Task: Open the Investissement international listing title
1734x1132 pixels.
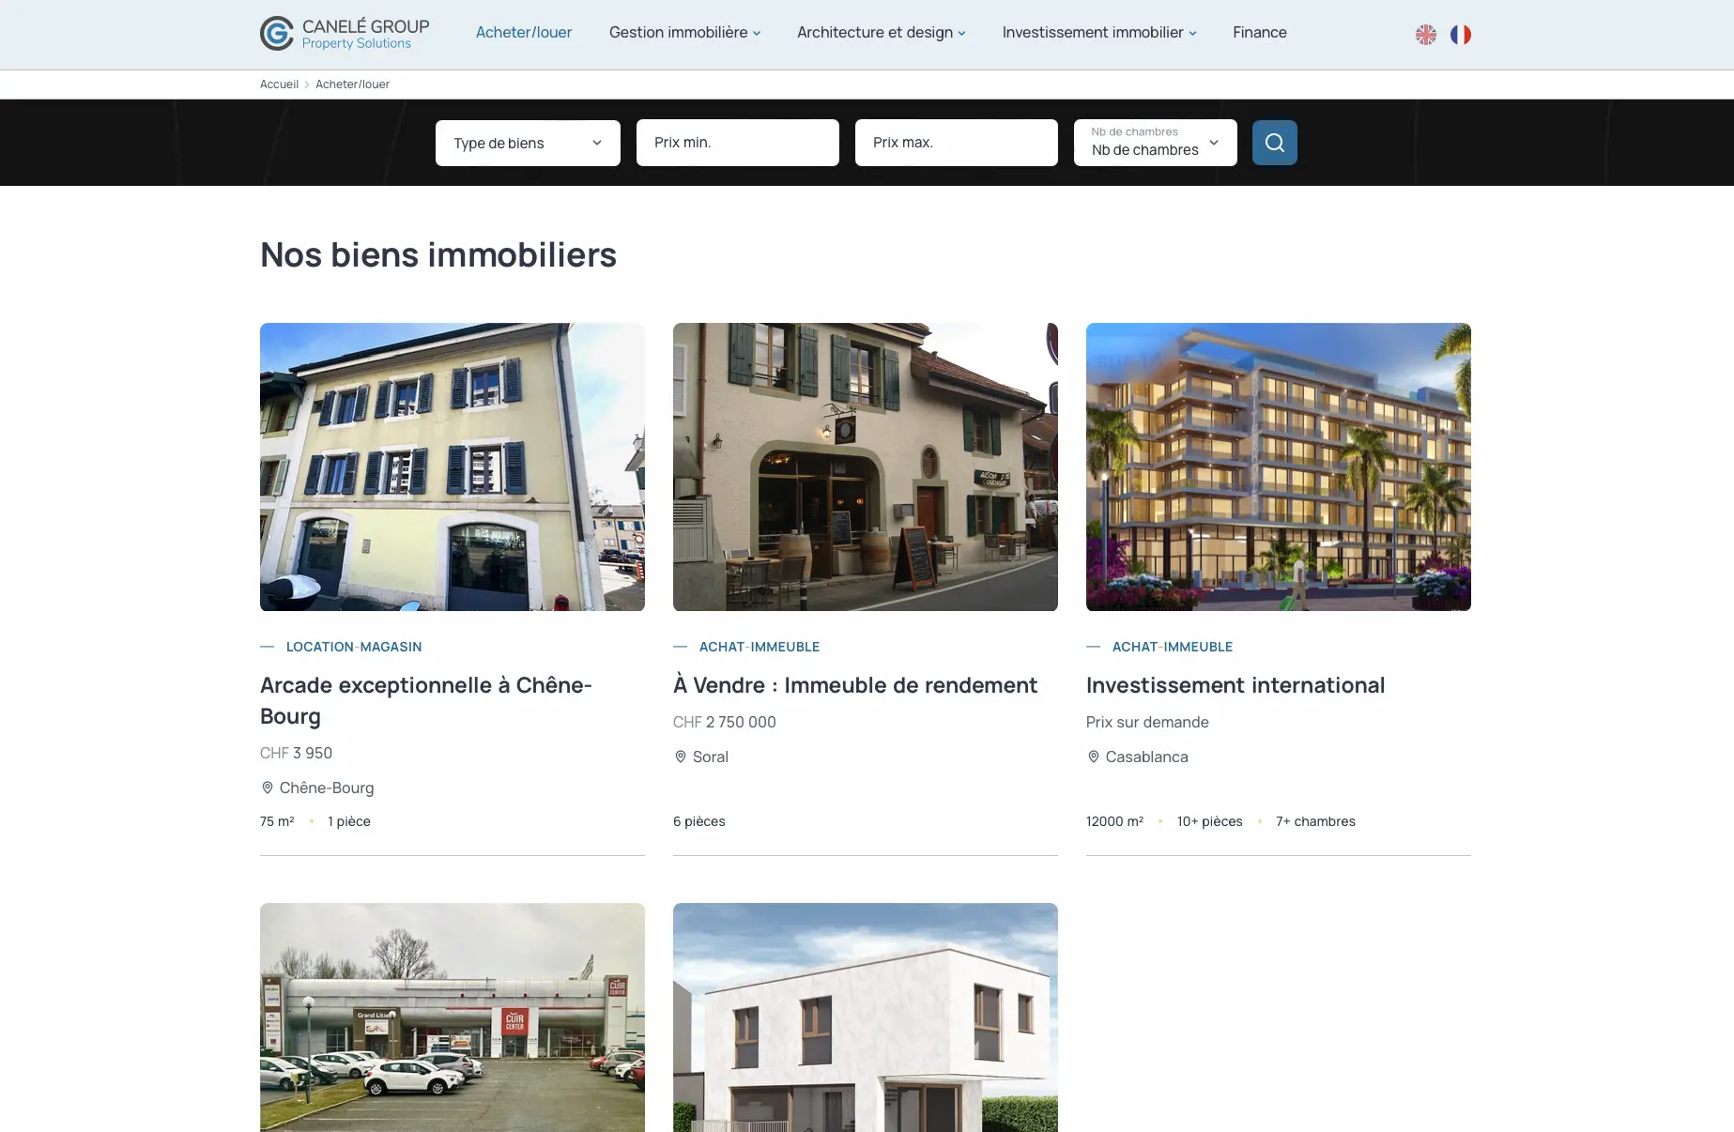Action: (1235, 685)
